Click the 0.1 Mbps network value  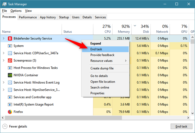162,53
